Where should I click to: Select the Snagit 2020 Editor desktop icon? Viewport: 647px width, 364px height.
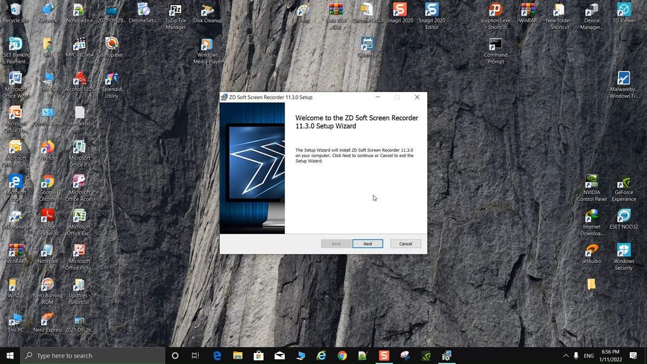pos(432,15)
